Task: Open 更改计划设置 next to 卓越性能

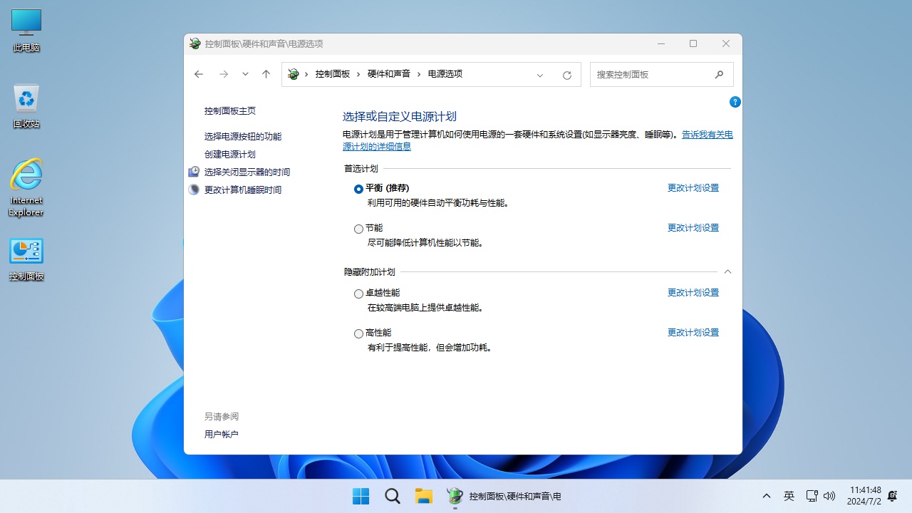Action: click(x=693, y=292)
